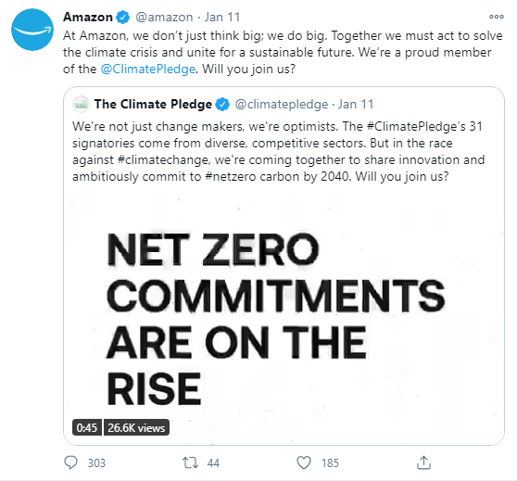Click Amazon's blue verified badge

tap(123, 18)
